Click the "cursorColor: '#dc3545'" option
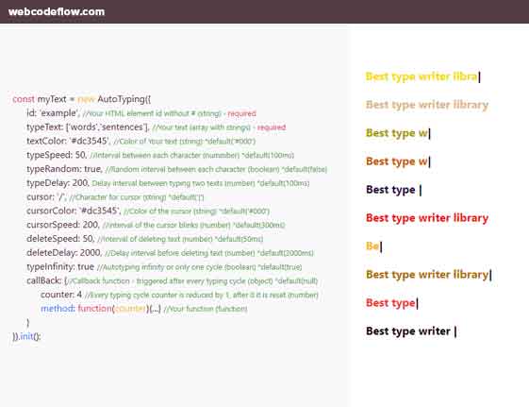Image resolution: width=529 pixels, height=407 pixels. click(74, 211)
